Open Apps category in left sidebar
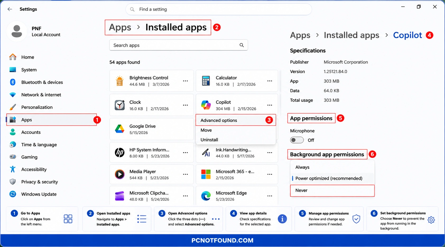445x247 pixels. 52,120
